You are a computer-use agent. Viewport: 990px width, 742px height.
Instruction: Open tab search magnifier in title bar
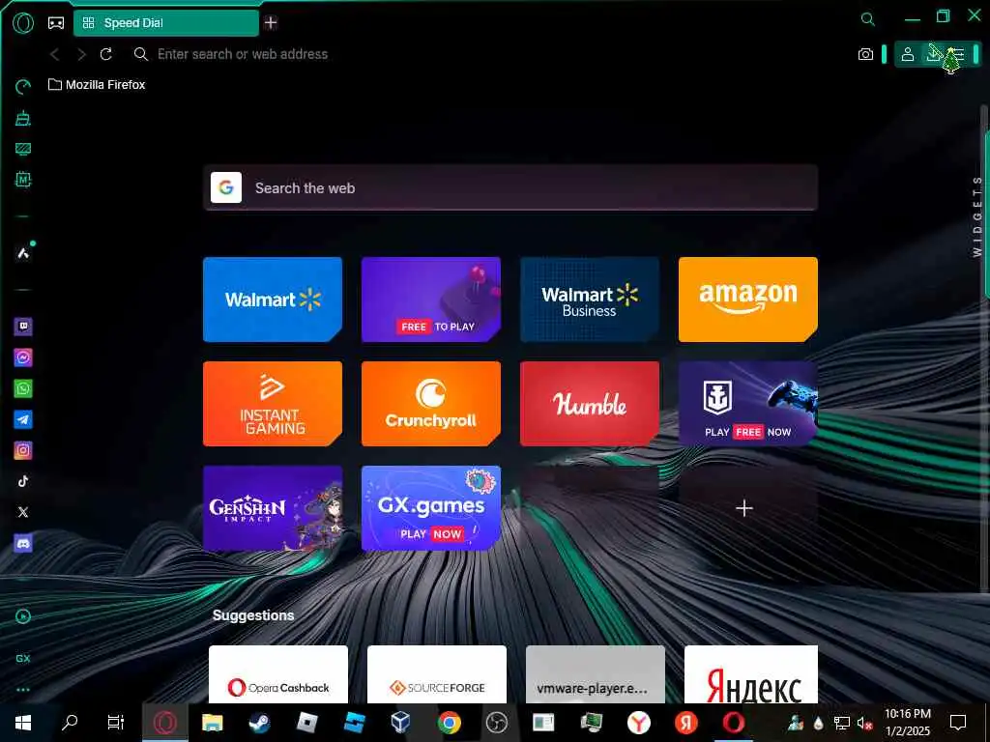(868, 19)
